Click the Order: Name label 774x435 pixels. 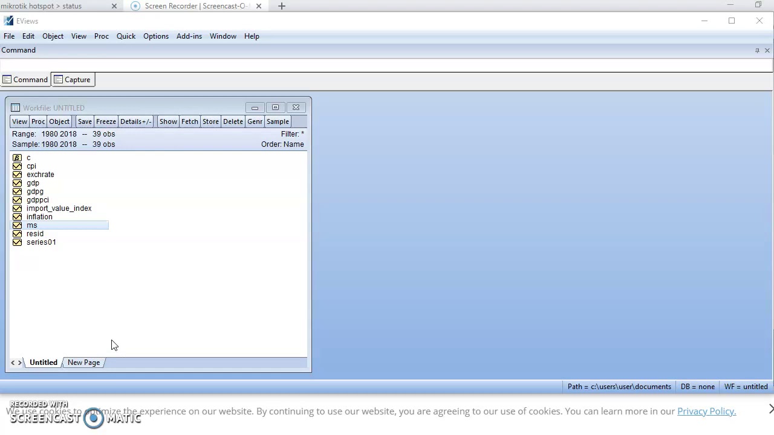pyautogui.click(x=282, y=144)
